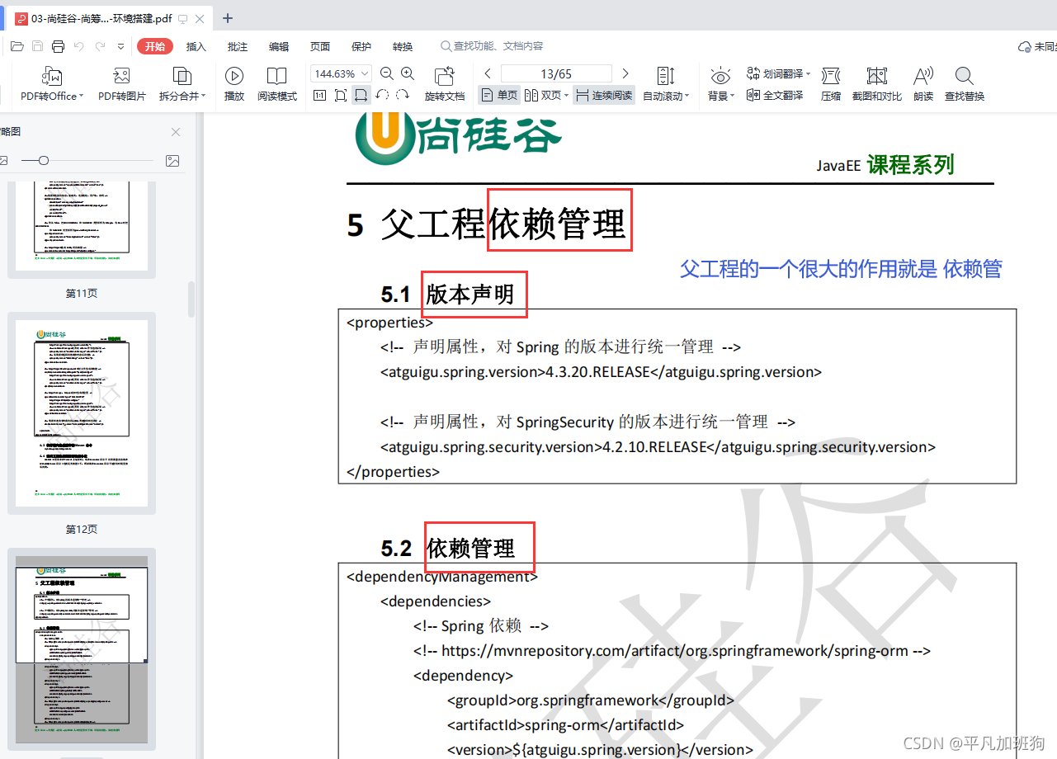Open 截图和对比 screenshot compare tool
The width and height of the screenshot is (1057, 759).
(877, 84)
